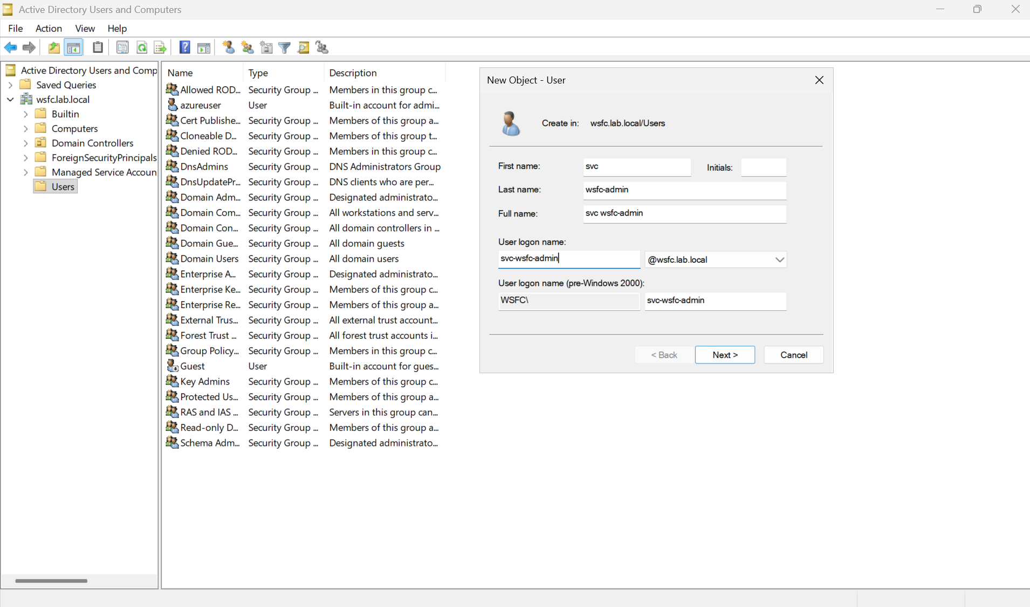The image size is (1030, 607).
Task: Collapse the wsfc.lab.local domain node
Action: [10, 100]
